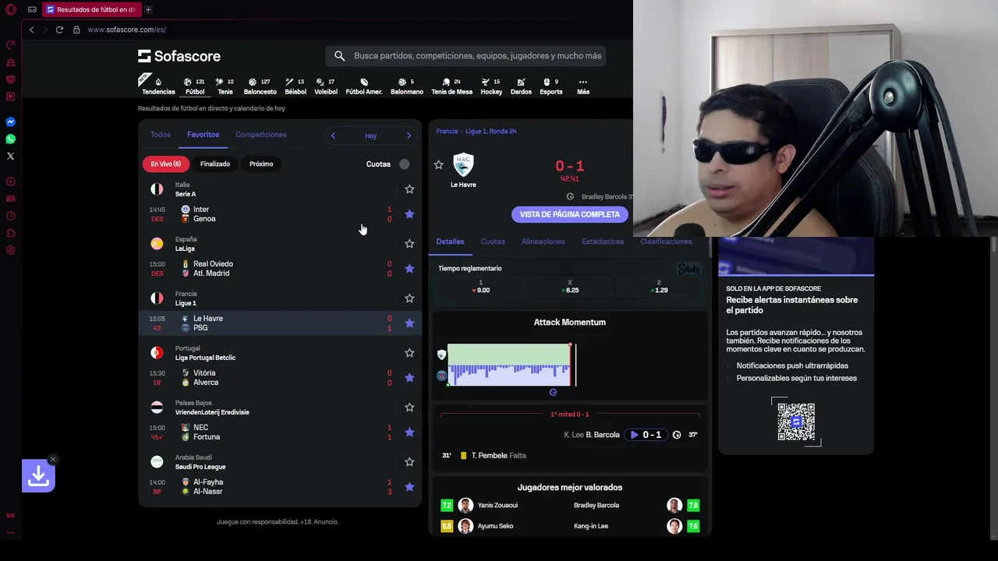Favorite Le Havre in match detail panel

(x=438, y=165)
